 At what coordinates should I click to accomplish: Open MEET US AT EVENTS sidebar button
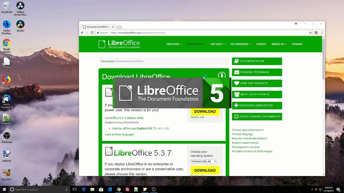coord(257,94)
